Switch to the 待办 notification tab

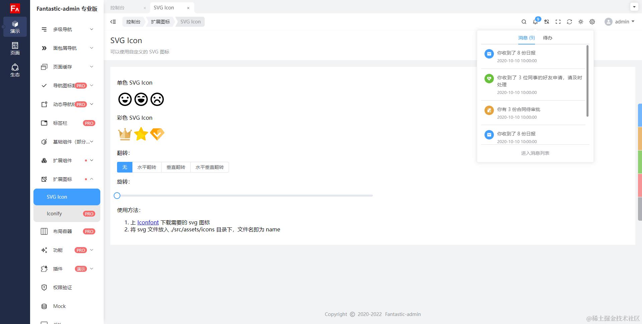tap(547, 38)
